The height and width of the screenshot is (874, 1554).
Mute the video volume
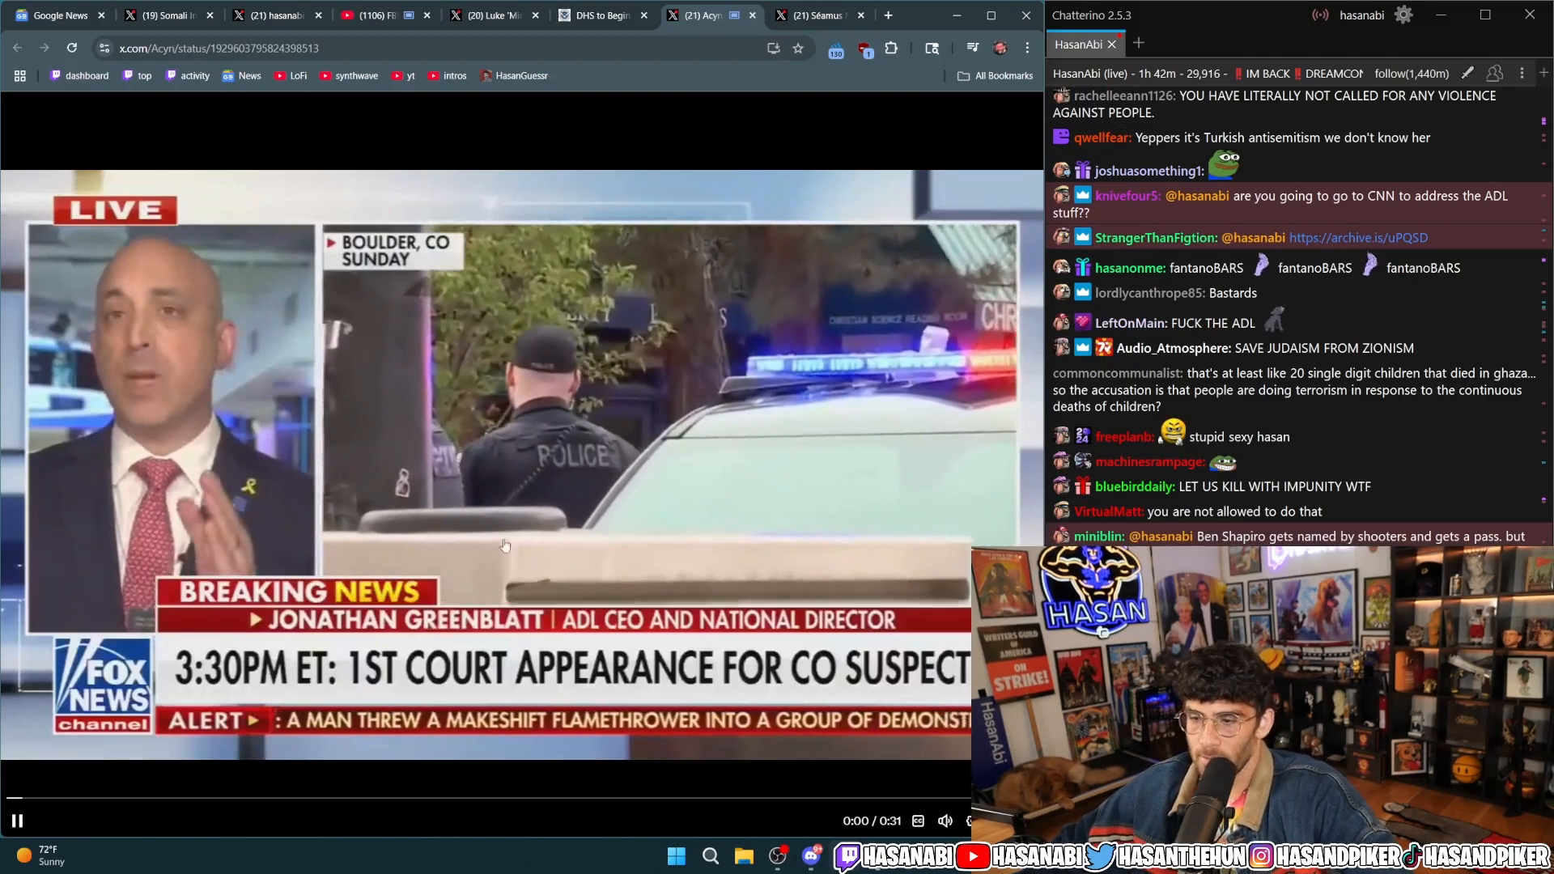[x=945, y=821]
